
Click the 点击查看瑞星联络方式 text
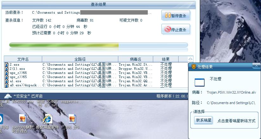click(236, 121)
